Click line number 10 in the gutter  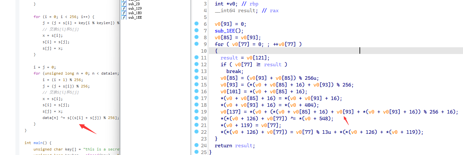click(x=203, y=51)
